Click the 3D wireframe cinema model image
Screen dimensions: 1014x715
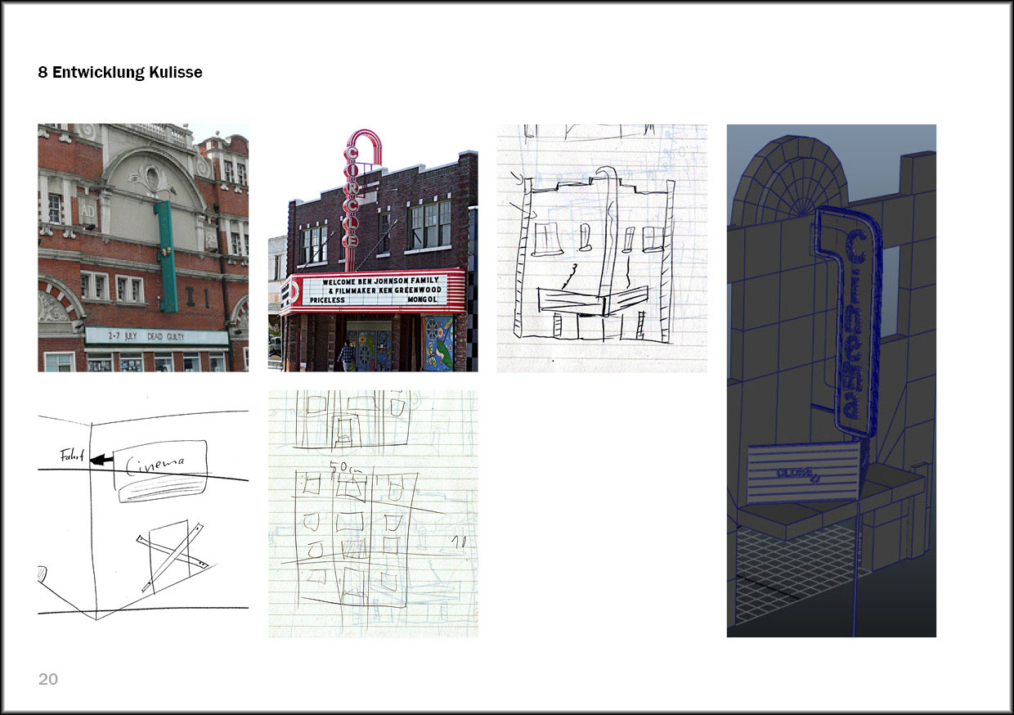831,380
